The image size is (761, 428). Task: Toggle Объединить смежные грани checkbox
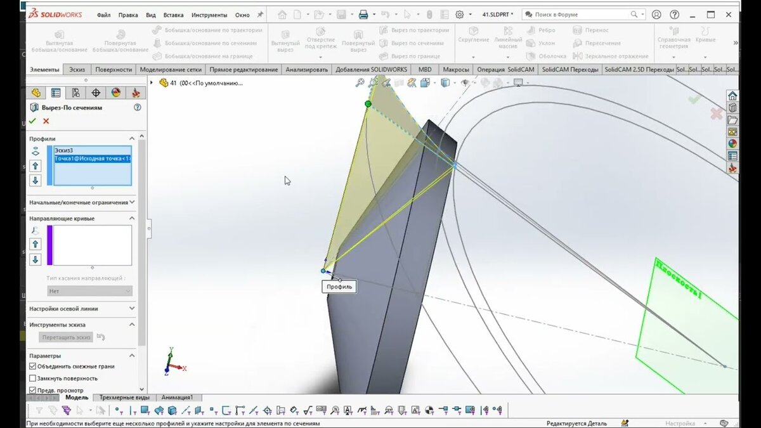click(x=33, y=366)
